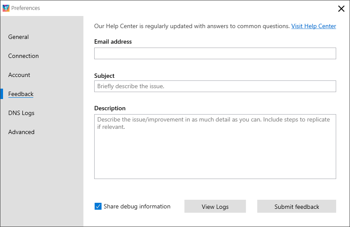Click the Subject input box

click(215, 86)
